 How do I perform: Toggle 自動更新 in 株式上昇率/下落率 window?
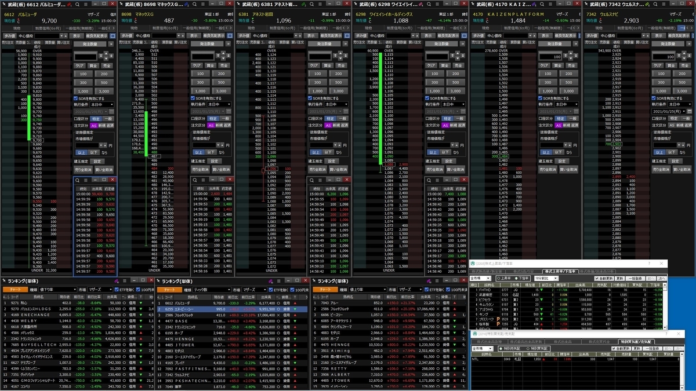[596, 279]
